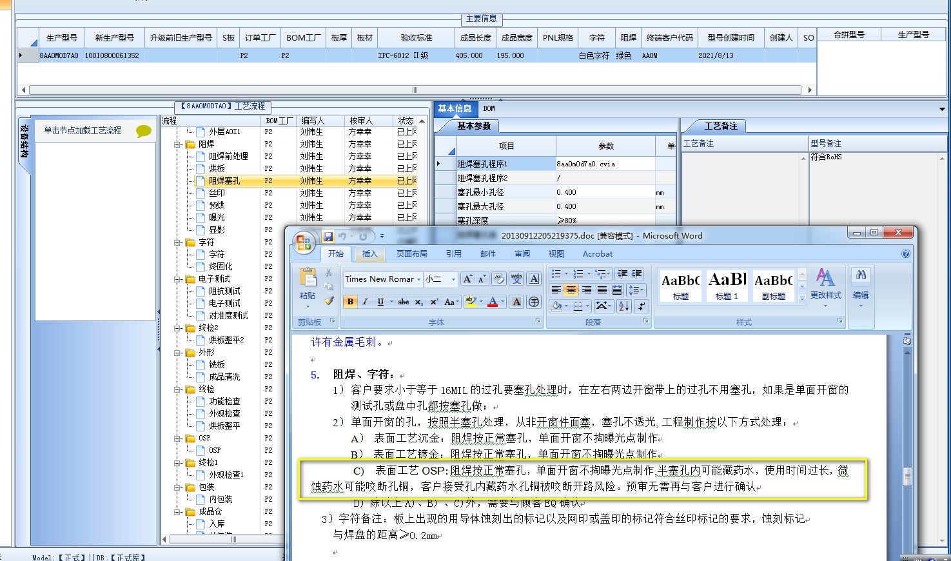The image size is (951, 561).
Task: Collapse the 阻焊 tree folder
Action: [177, 144]
